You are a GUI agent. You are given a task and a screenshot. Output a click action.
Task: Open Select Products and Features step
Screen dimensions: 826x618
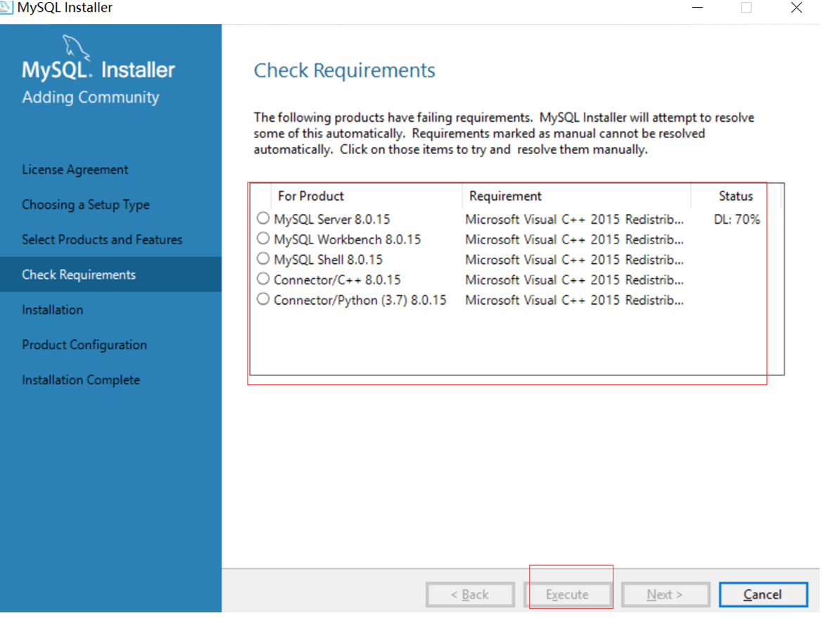[x=102, y=240]
